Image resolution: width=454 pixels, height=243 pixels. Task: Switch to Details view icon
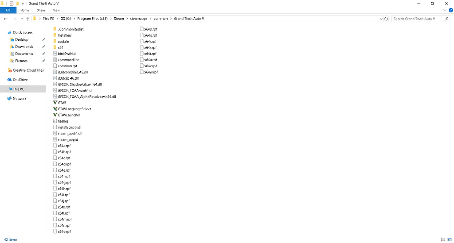(443, 239)
